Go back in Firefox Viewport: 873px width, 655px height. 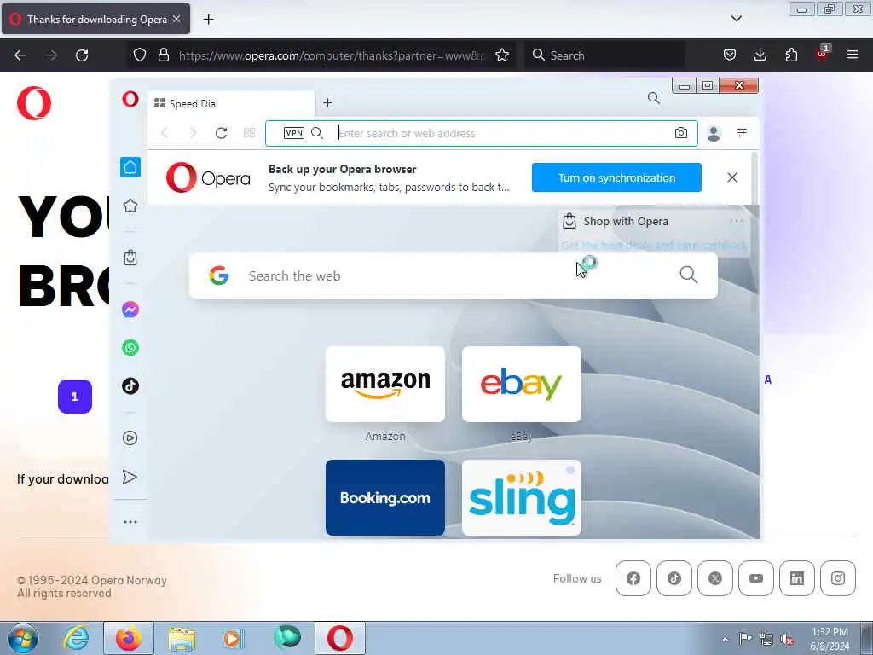pos(20,55)
